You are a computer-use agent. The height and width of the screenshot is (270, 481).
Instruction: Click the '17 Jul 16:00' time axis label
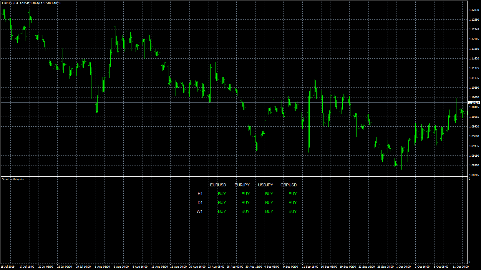pyautogui.click(x=27, y=267)
